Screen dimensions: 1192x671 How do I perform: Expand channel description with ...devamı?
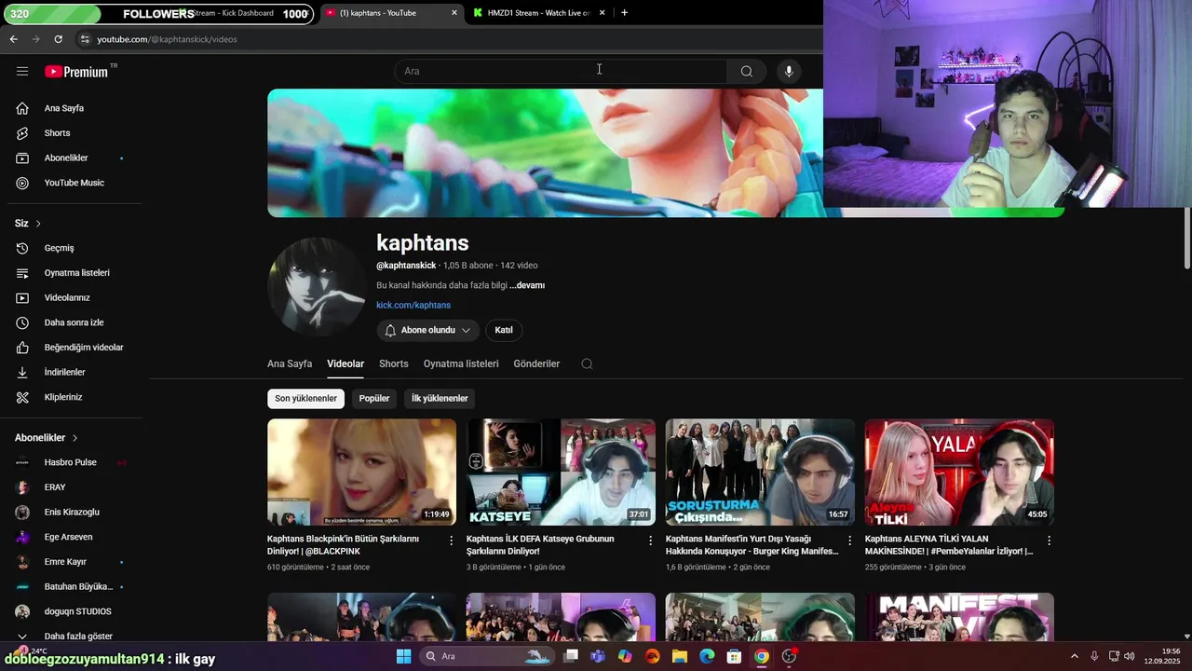(528, 285)
